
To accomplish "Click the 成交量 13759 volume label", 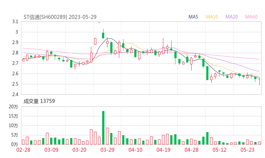I will click(39, 101).
